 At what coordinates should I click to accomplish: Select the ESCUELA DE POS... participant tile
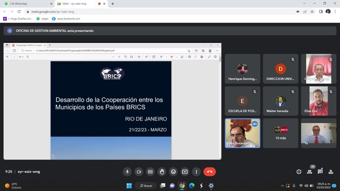[x=242, y=101]
